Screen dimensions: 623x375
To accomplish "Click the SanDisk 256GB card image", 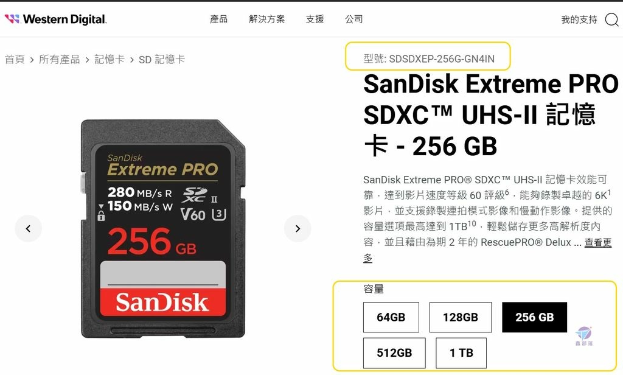I will (x=163, y=229).
